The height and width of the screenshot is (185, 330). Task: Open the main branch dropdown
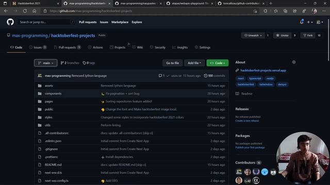pyautogui.click(x=46, y=63)
